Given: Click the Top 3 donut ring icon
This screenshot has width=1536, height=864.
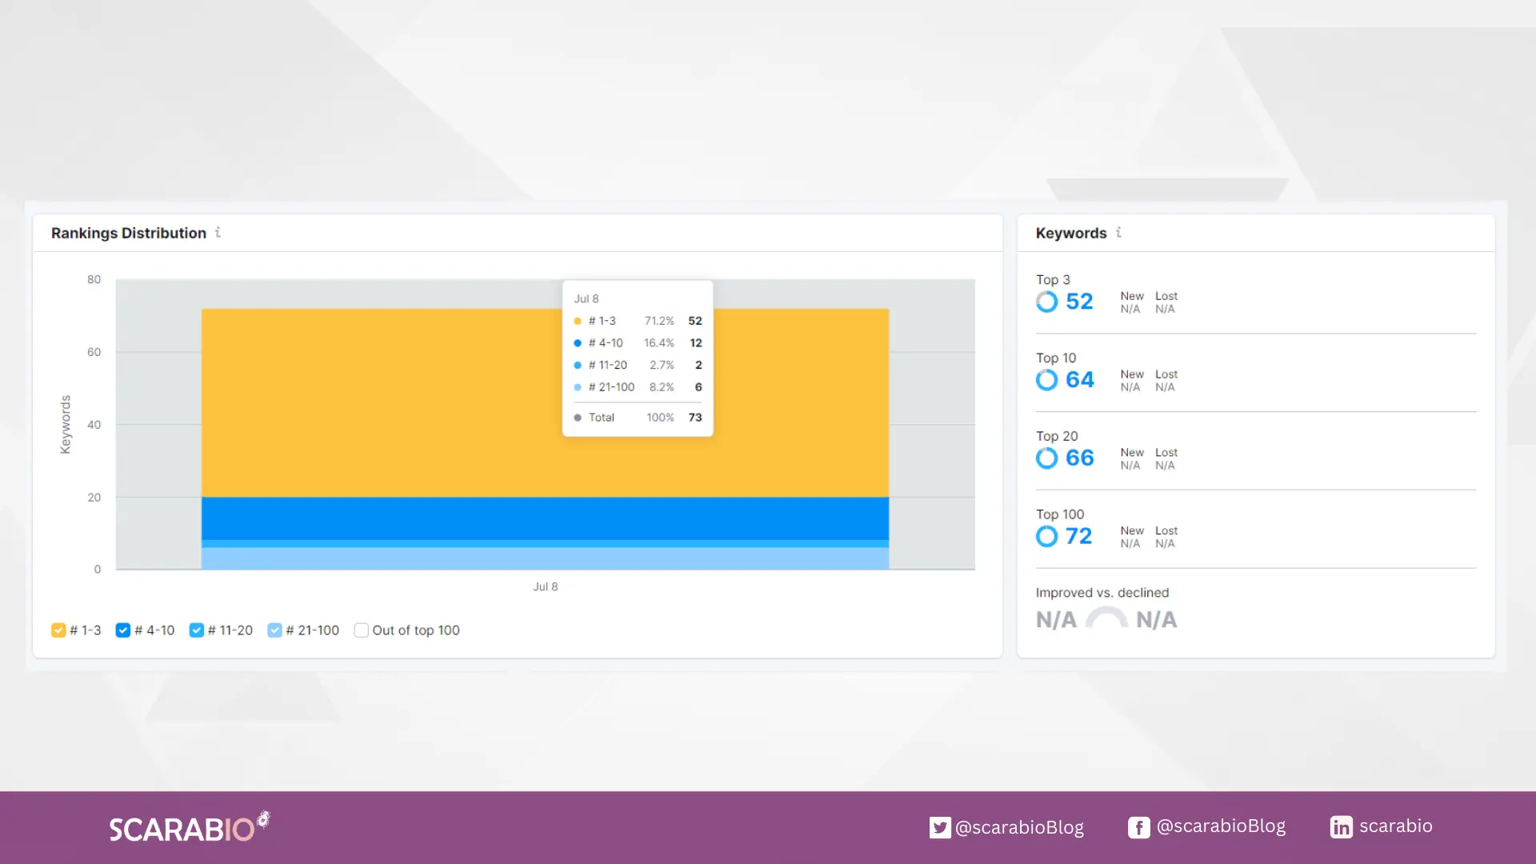Looking at the screenshot, I should click(x=1046, y=302).
